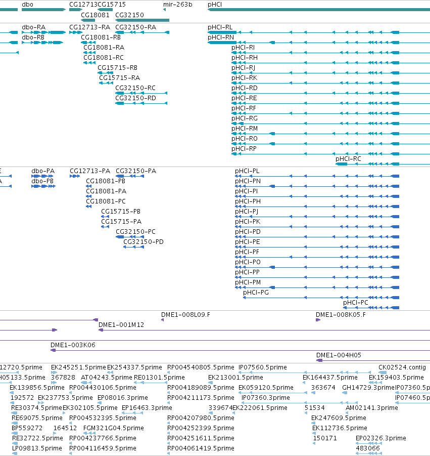The image size is (430, 456).
Task: Select the CG32150-PD protein label
Action: click(x=144, y=242)
